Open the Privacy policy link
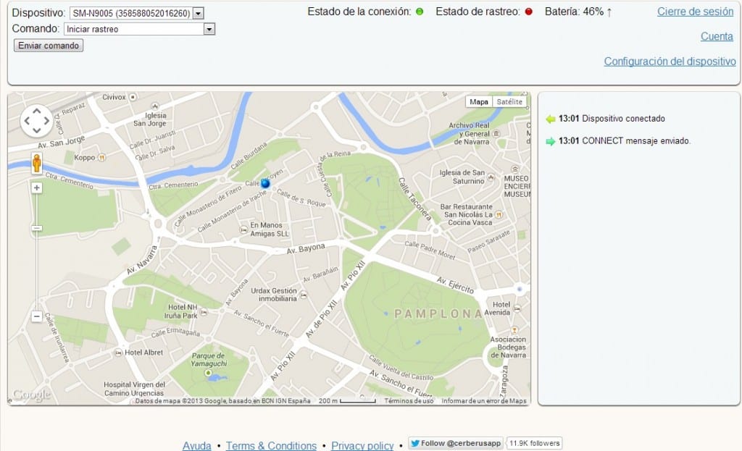Viewport: 742px width, 451px height. click(x=362, y=446)
